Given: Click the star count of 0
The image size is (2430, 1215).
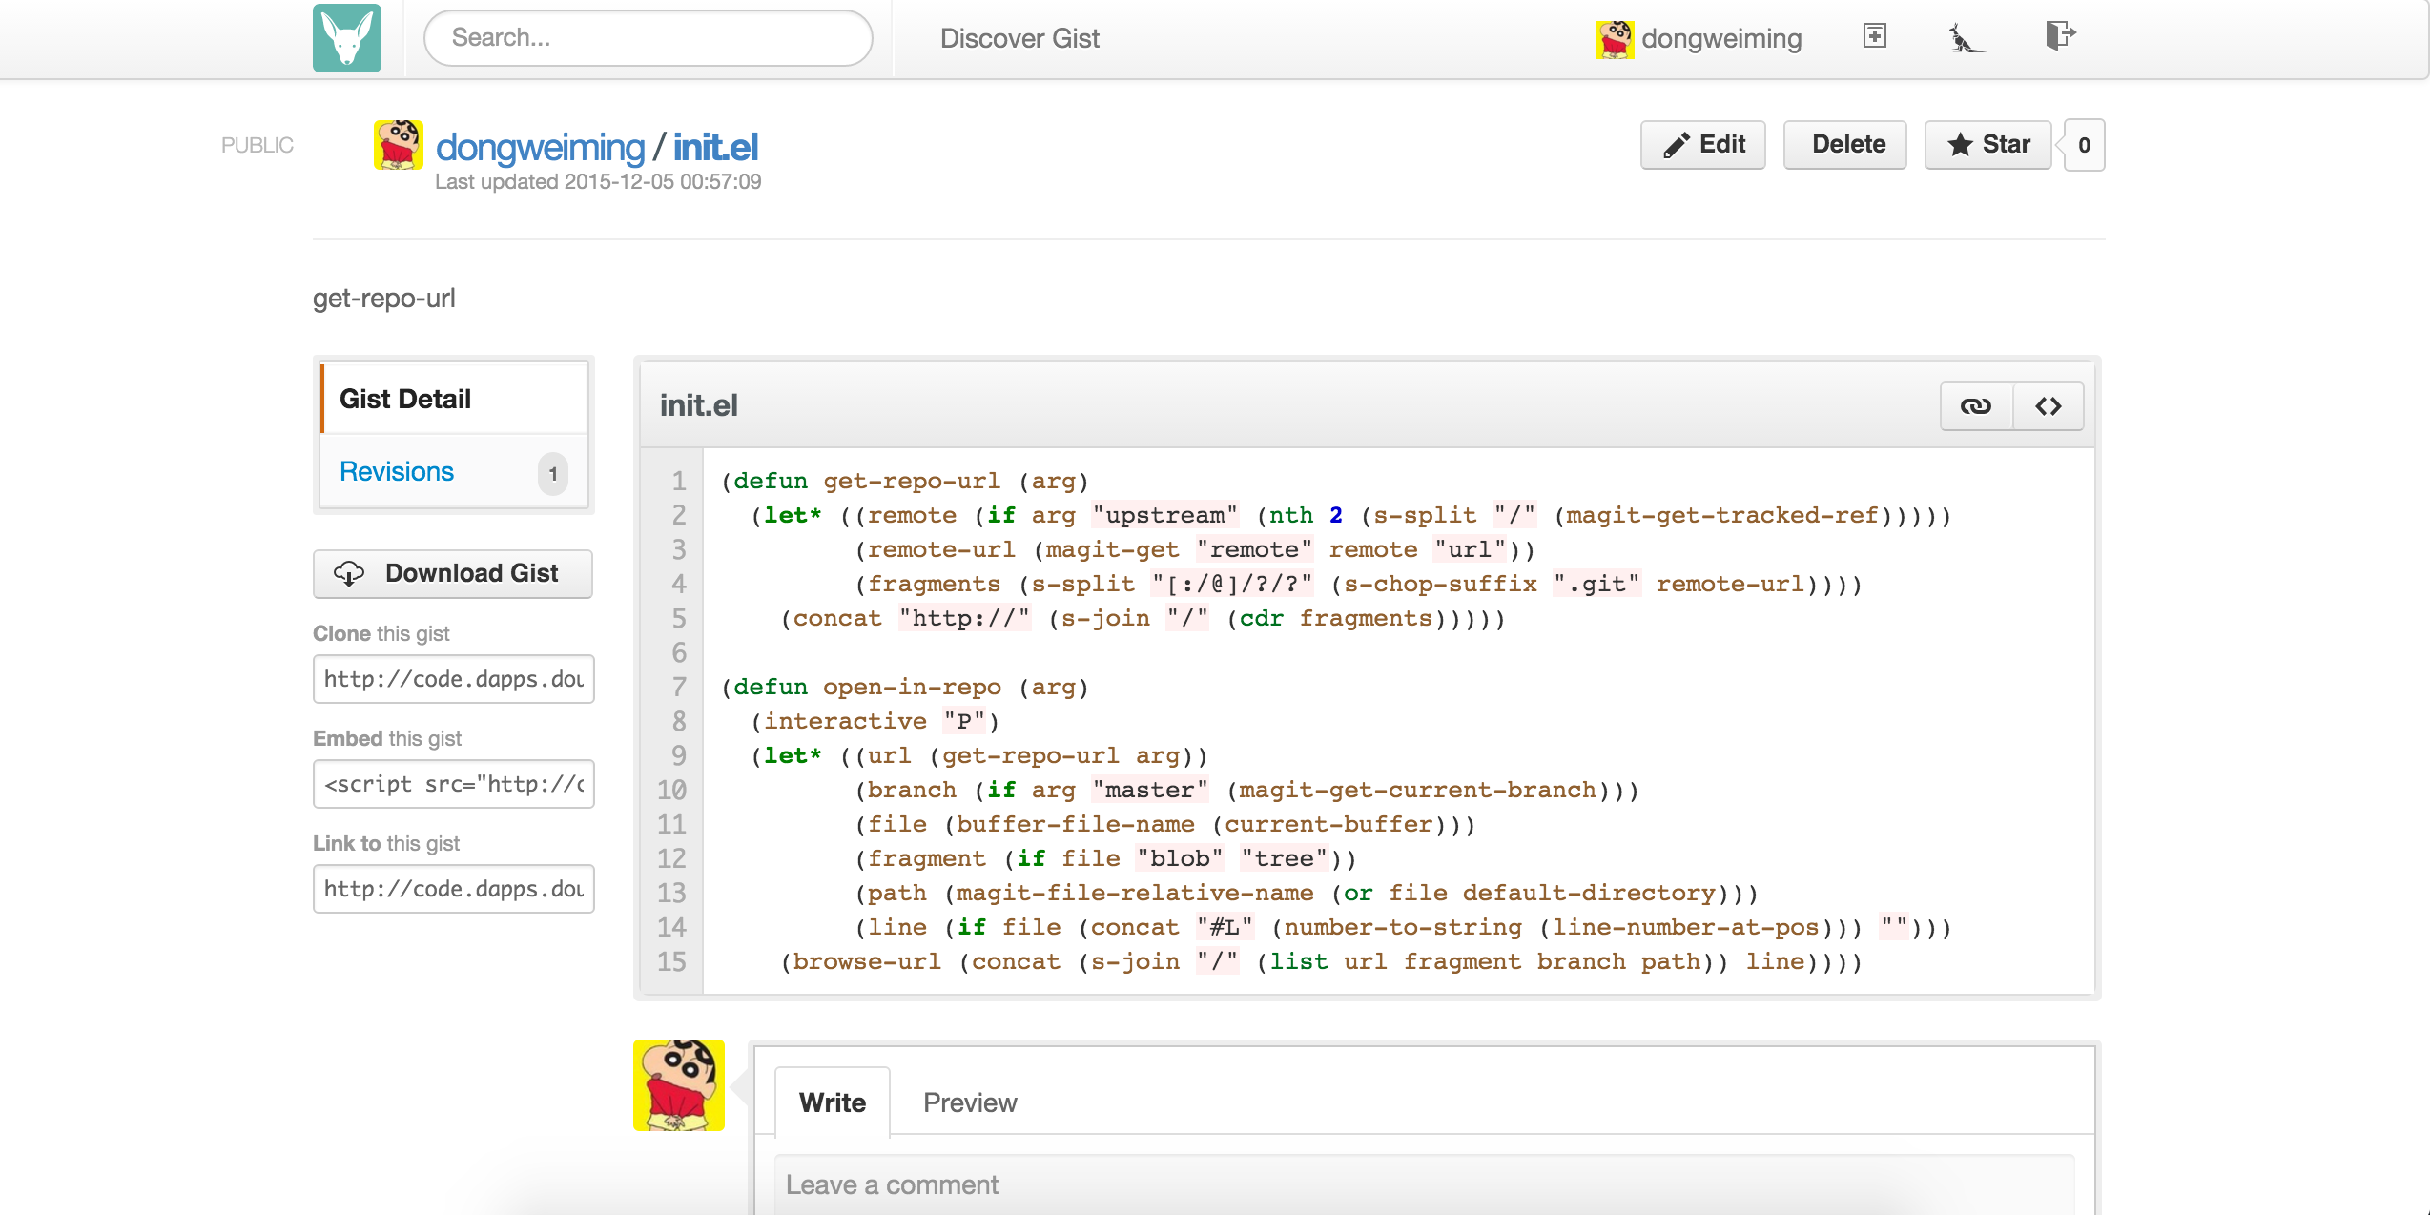Looking at the screenshot, I should 2085,145.
